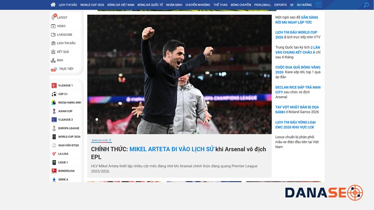374x210 pixels.
Task: Open Declan Rice đáp trả Man City story
Action: [298, 92]
